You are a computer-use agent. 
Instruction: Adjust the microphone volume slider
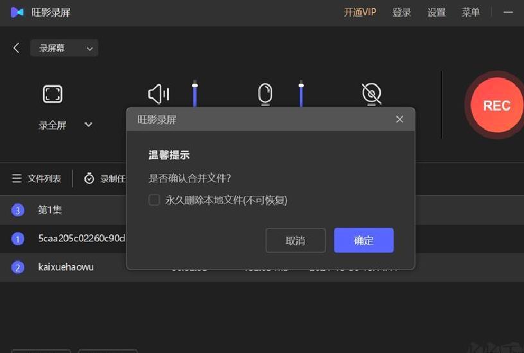click(x=301, y=94)
